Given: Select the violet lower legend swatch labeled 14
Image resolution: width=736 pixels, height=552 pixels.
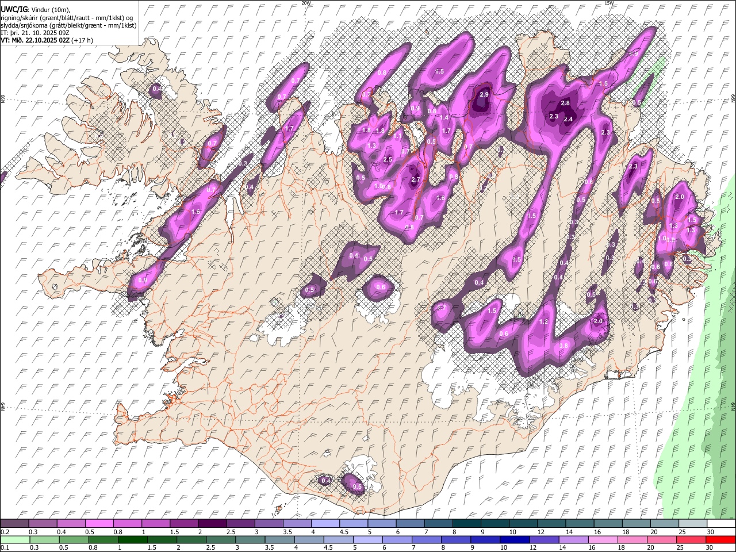Looking at the screenshot, I should tap(573, 539).
